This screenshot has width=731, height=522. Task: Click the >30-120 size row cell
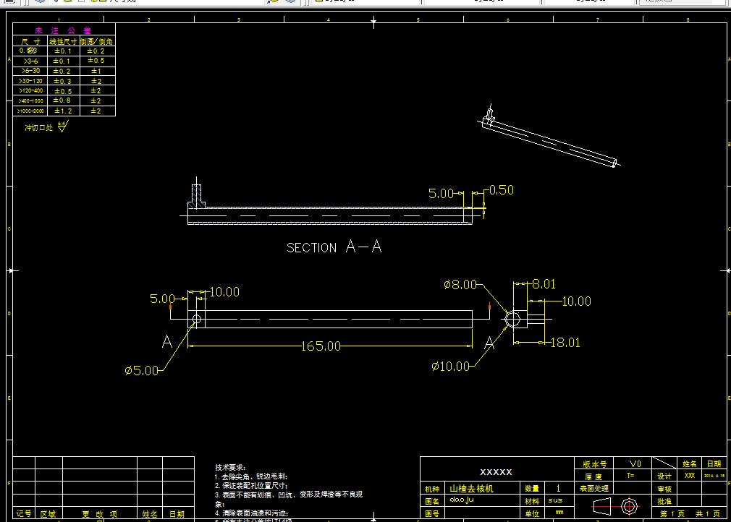31,81
